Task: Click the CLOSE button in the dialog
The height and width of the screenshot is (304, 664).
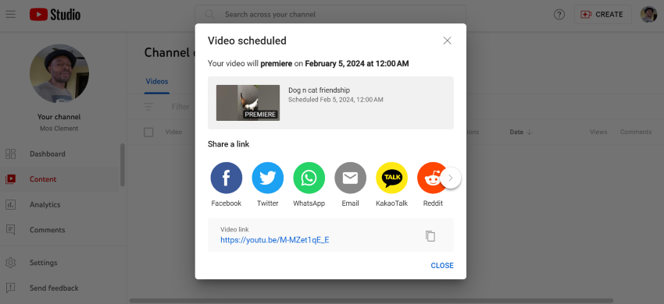Action: pyautogui.click(x=442, y=266)
